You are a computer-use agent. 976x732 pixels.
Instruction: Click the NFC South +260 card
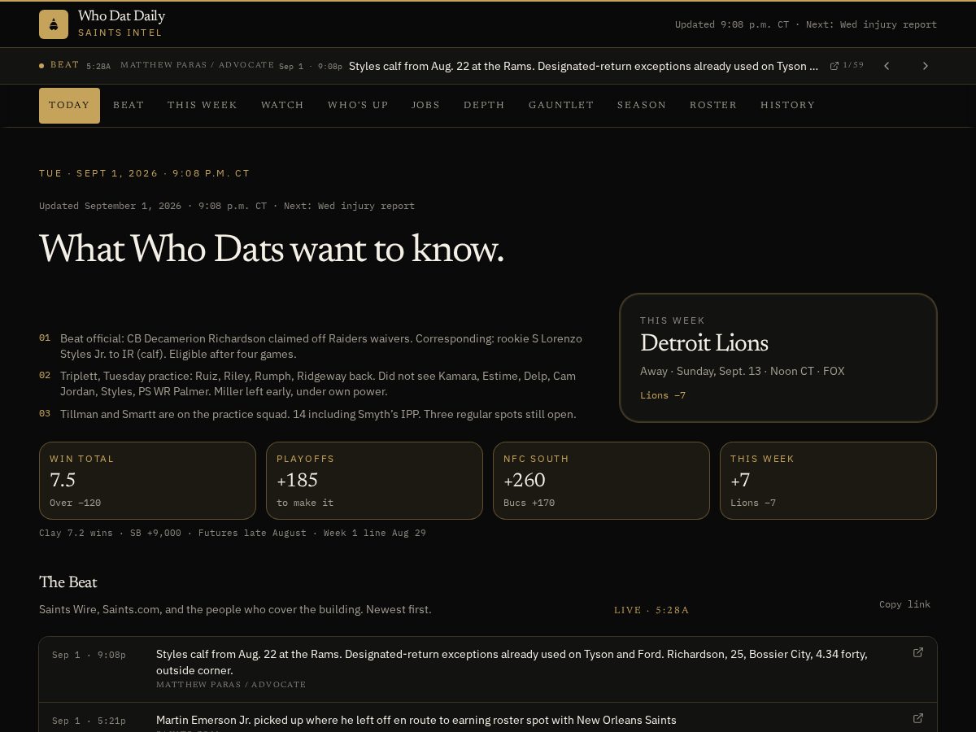coord(601,481)
